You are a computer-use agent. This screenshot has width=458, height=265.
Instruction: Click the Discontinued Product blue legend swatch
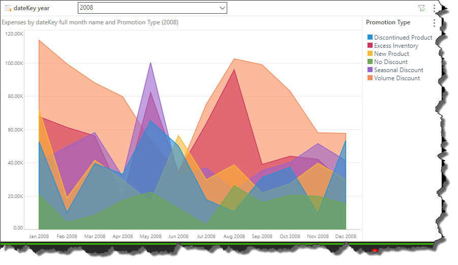click(x=370, y=38)
